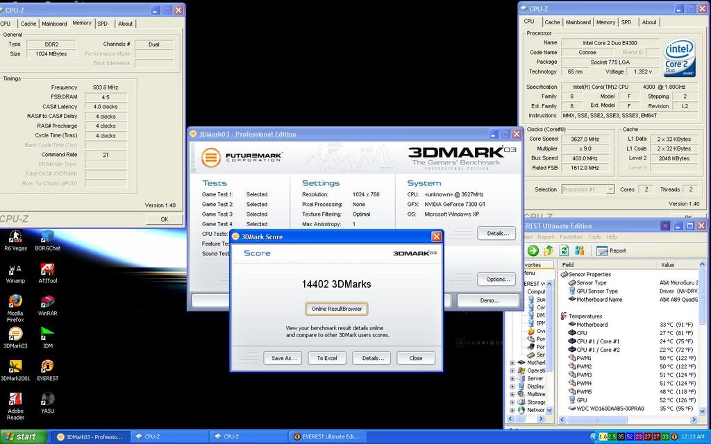This screenshot has width=711, height=444.
Task: Select the Winamp desktop shortcut
Action: pyautogui.click(x=15, y=273)
